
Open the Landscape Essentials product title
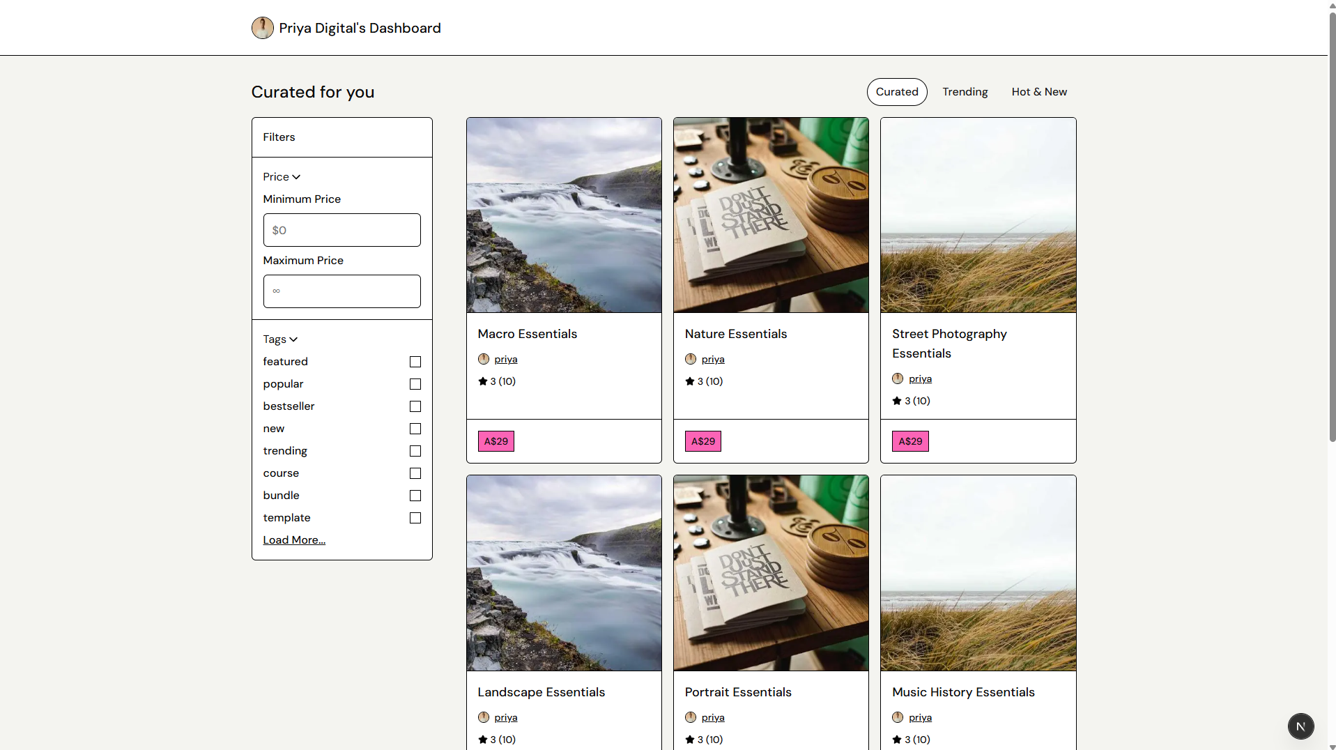pyautogui.click(x=541, y=692)
